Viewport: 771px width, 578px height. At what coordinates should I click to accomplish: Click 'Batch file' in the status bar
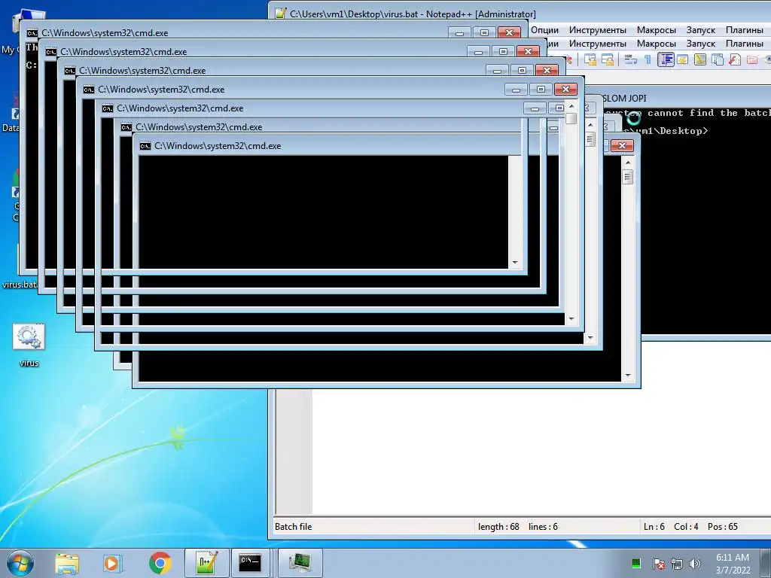click(293, 526)
